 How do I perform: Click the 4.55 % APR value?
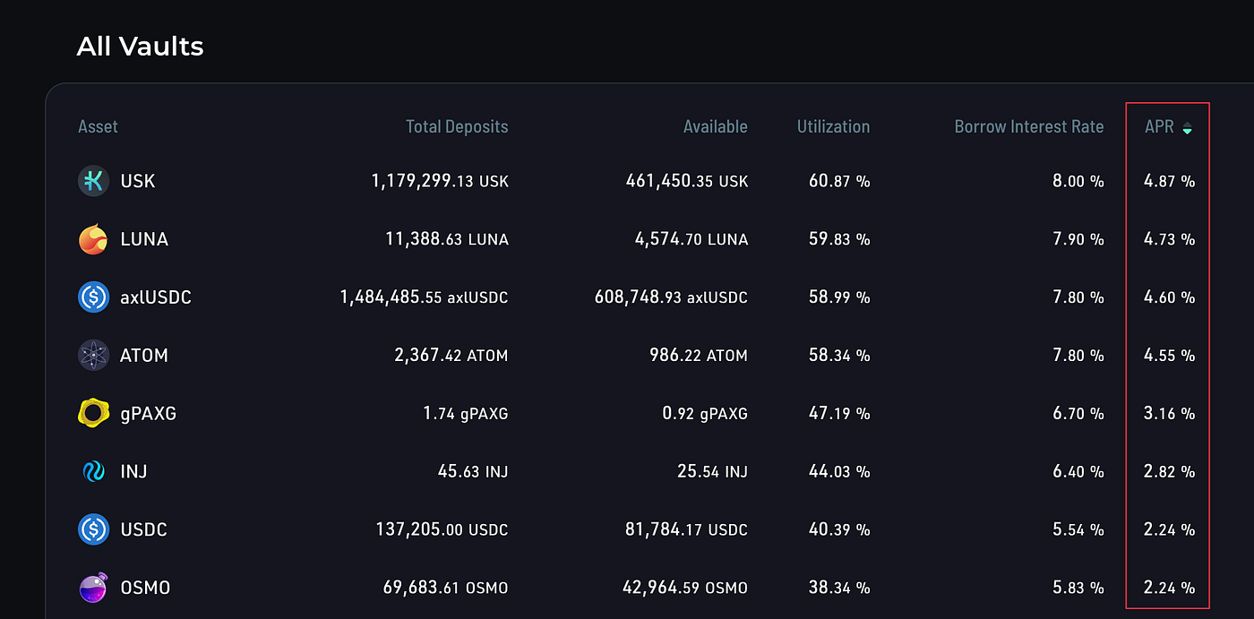click(1170, 356)
